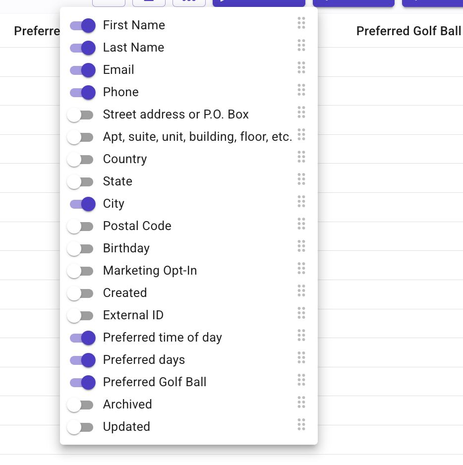Click the drag handle for Postal Code
This screenshot has width=463, height=465.
(x=301, y=224)
